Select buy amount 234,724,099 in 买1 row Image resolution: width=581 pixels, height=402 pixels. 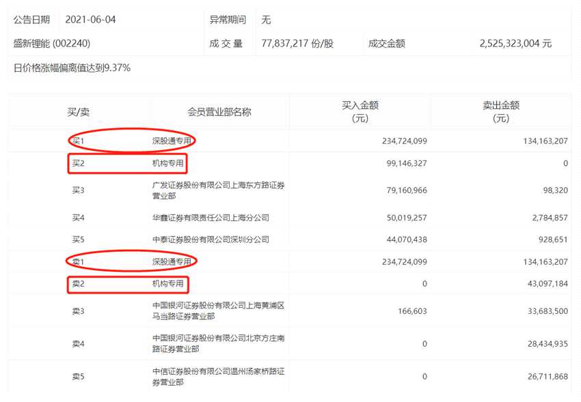[404, 141]
